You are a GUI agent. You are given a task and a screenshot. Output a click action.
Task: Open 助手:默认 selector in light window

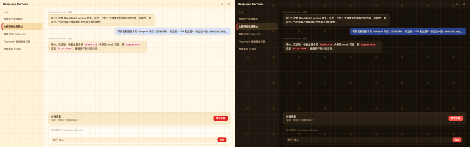[58, 140]
